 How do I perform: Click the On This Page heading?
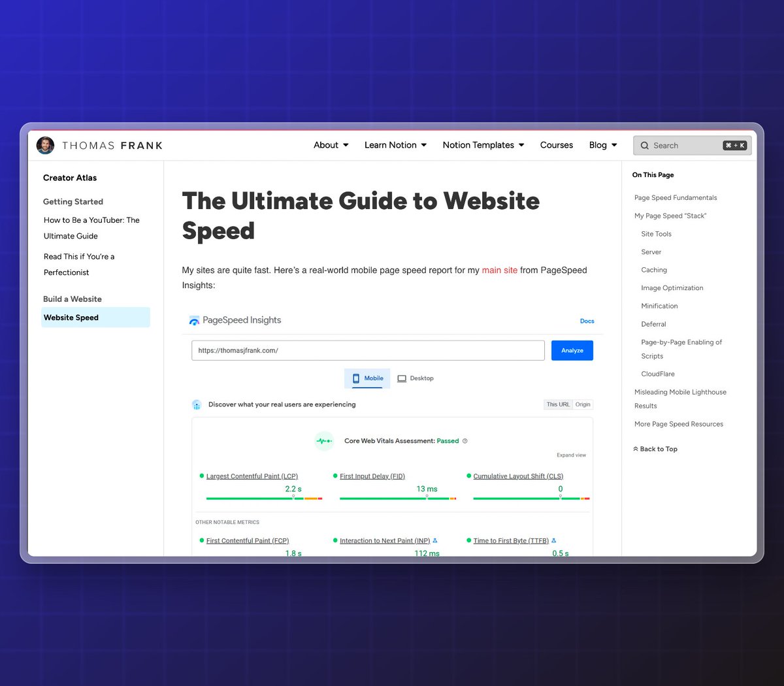pos(653,175)
